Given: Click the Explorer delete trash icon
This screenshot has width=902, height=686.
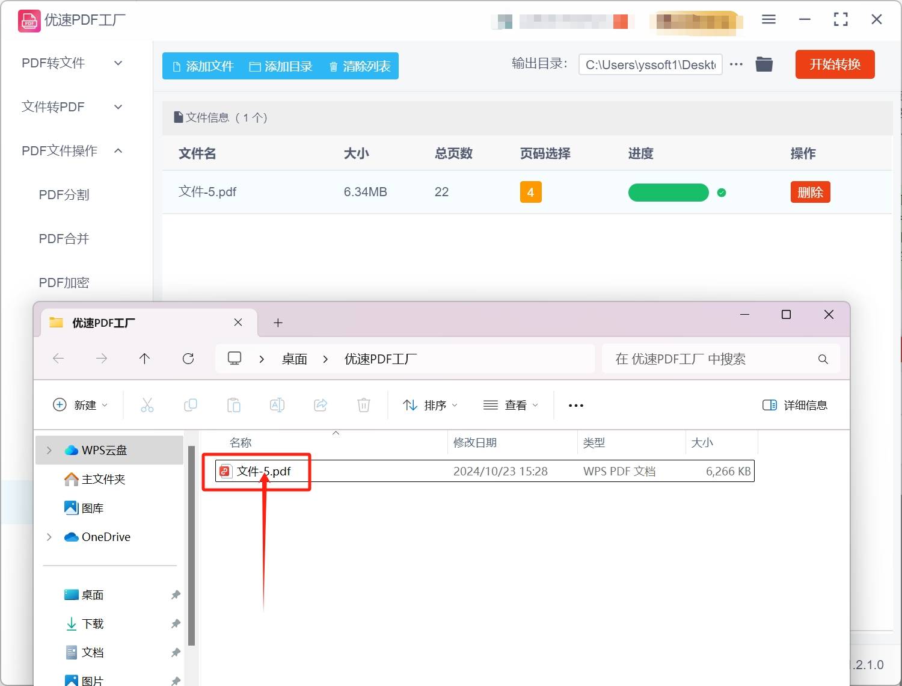Looking at the screenshot, I should (x=363, y=405).
